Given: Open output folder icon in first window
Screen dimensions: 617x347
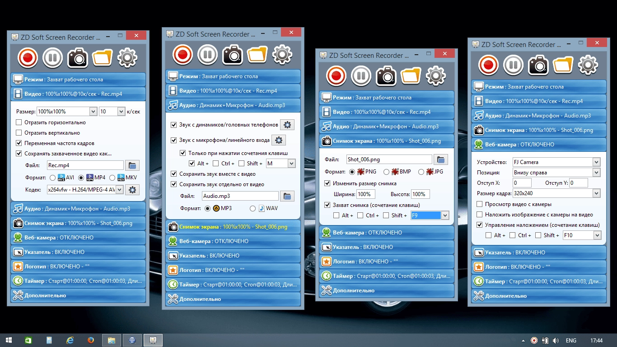Looking at the screenshot, I should pyautogui.click(x=103, y=58).
